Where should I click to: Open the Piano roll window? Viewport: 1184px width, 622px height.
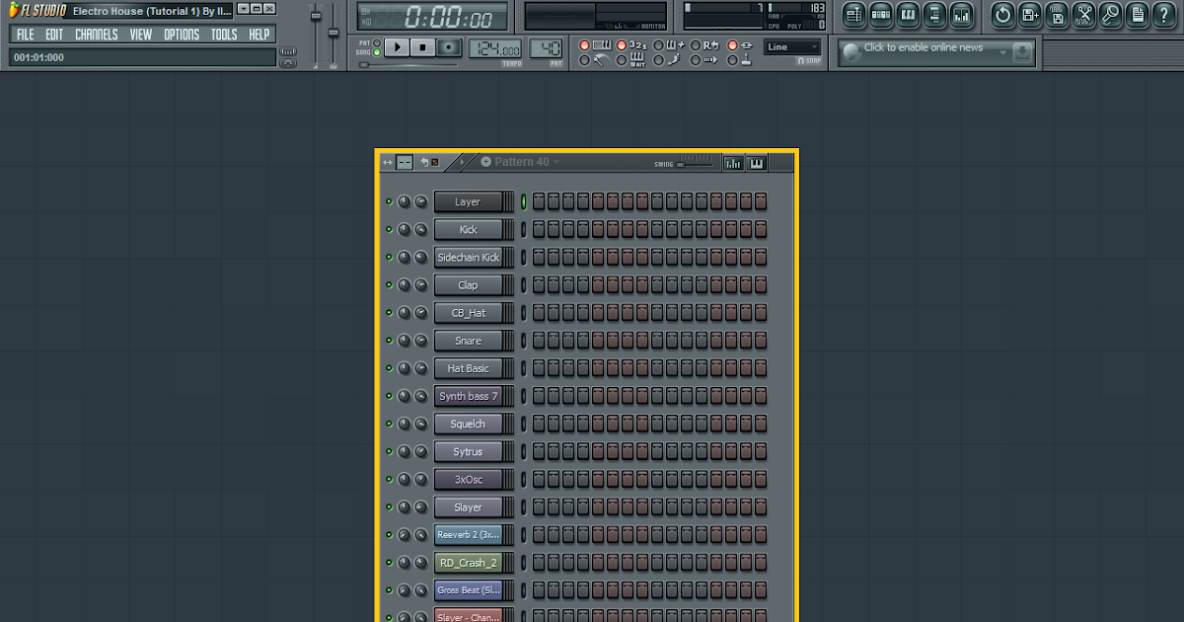(908, 15)
